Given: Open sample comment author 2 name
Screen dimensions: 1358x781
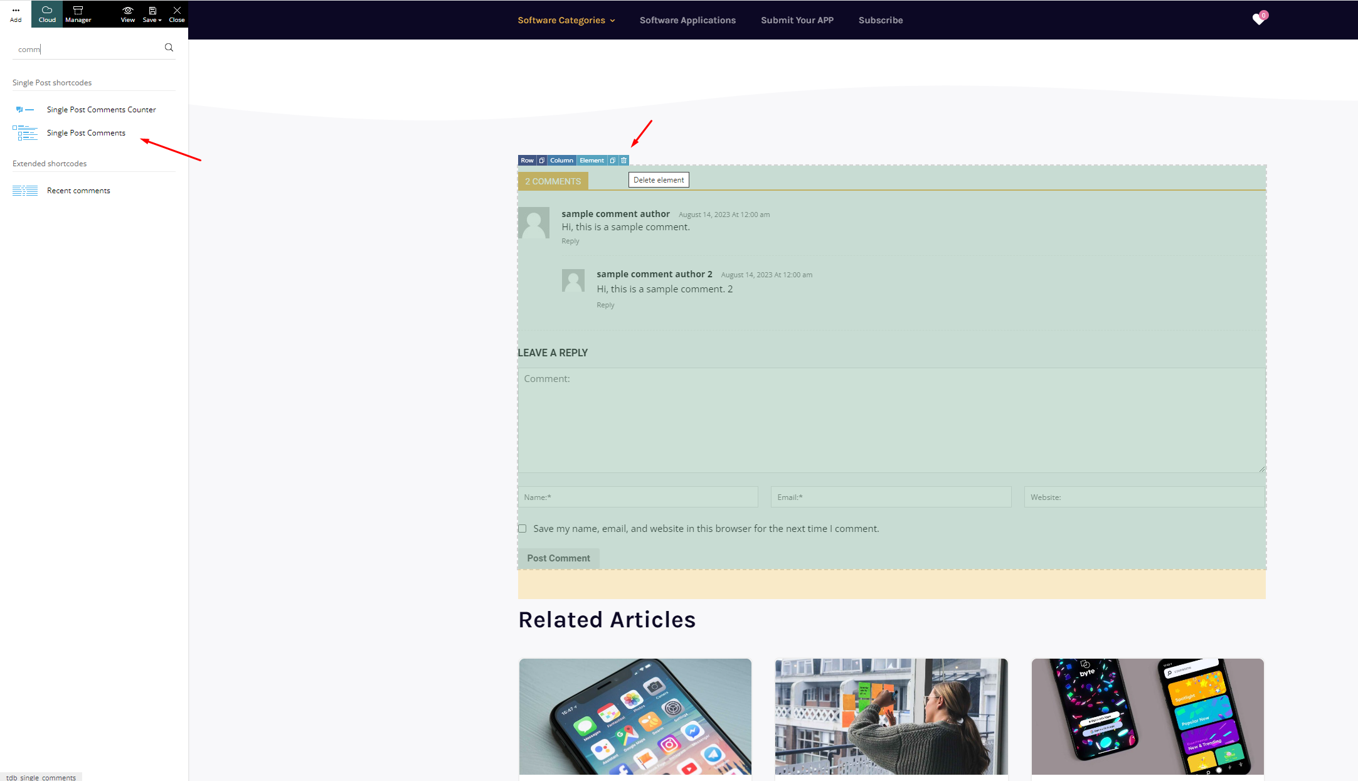Looking at the screenshot, I should click(654, 274).
